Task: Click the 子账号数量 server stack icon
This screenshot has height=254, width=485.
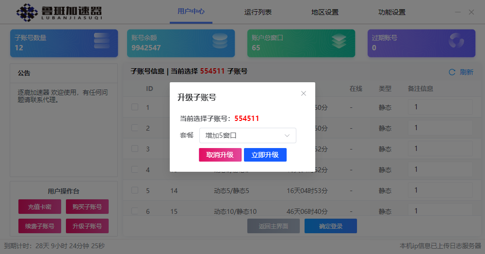Action: pyautogui.click(x=101, y=41)
